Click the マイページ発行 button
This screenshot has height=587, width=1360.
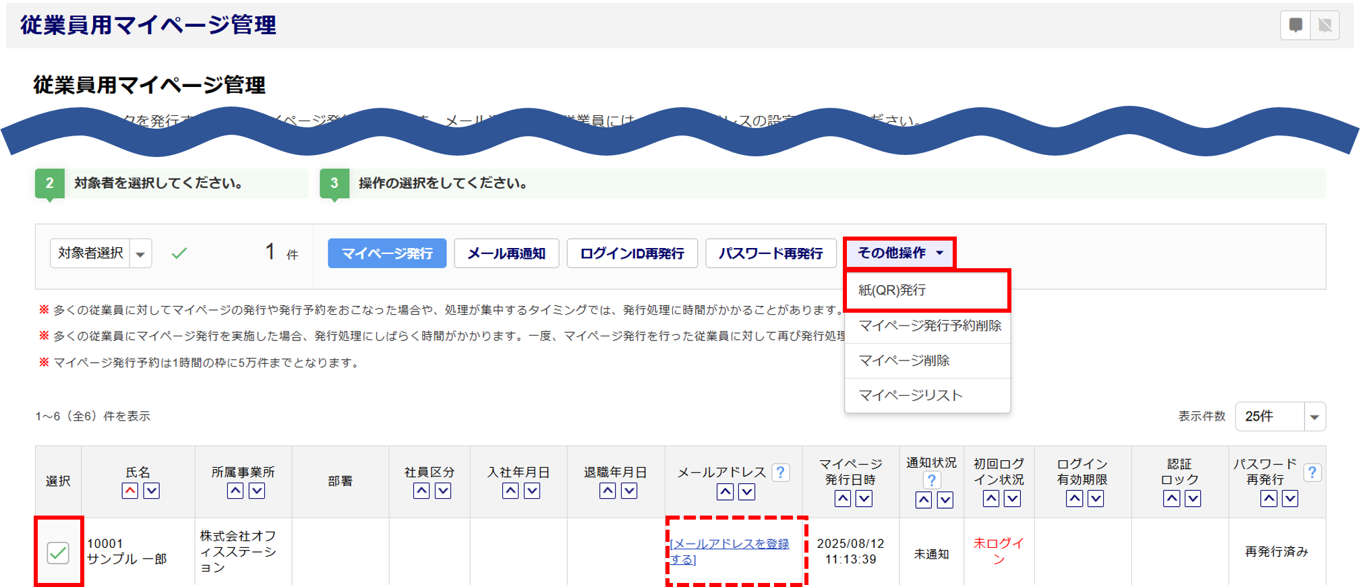click(x=387, y=253)
